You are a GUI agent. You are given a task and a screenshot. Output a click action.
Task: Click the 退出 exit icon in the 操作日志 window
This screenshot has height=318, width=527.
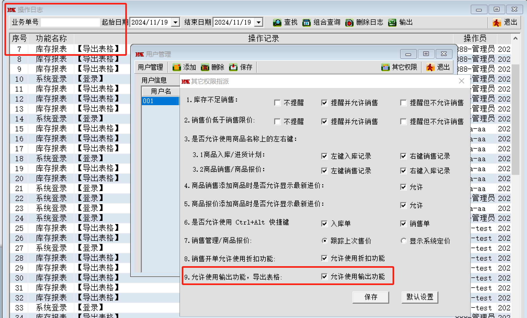pos(497,23)
